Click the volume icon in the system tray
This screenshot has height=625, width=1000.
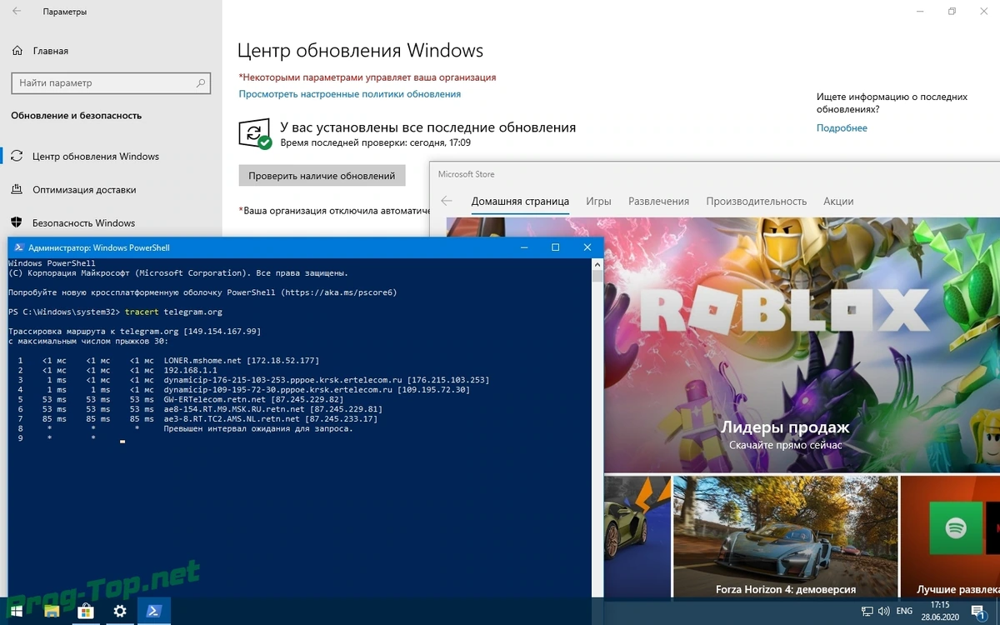click(x=884, y=612)
